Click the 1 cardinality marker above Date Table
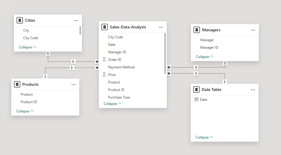The height and width of the screenshot is (155, 281). click(x=225, y=82)
